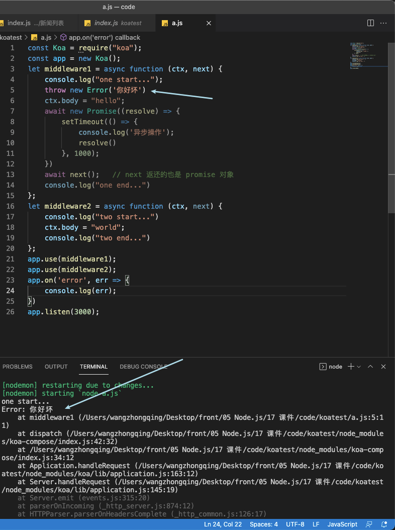Open the OUTPUT panel tab

tap(56, 367)
